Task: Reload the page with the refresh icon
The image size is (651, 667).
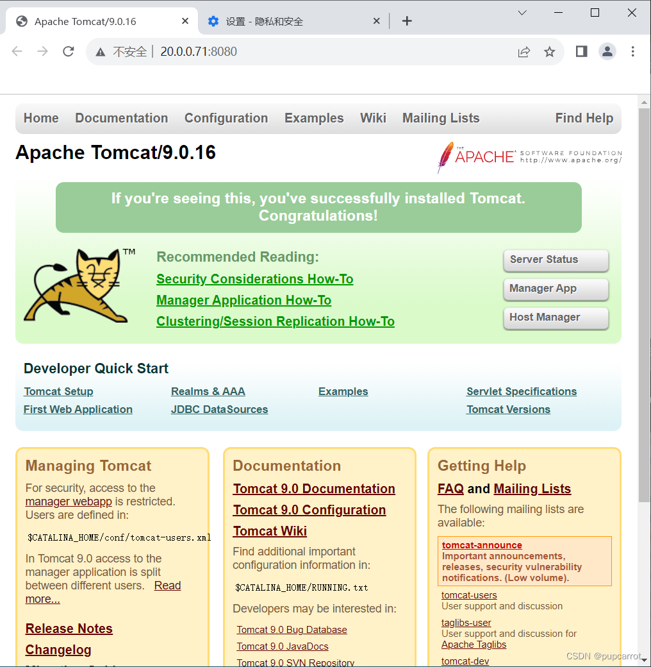Action: [69, 51]
